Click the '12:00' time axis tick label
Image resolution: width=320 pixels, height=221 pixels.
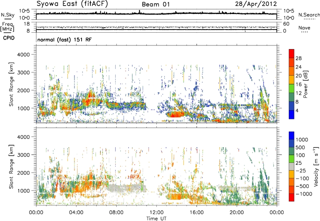click(x=156, y=213)
